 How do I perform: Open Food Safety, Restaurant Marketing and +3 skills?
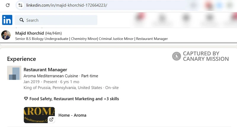74,99
